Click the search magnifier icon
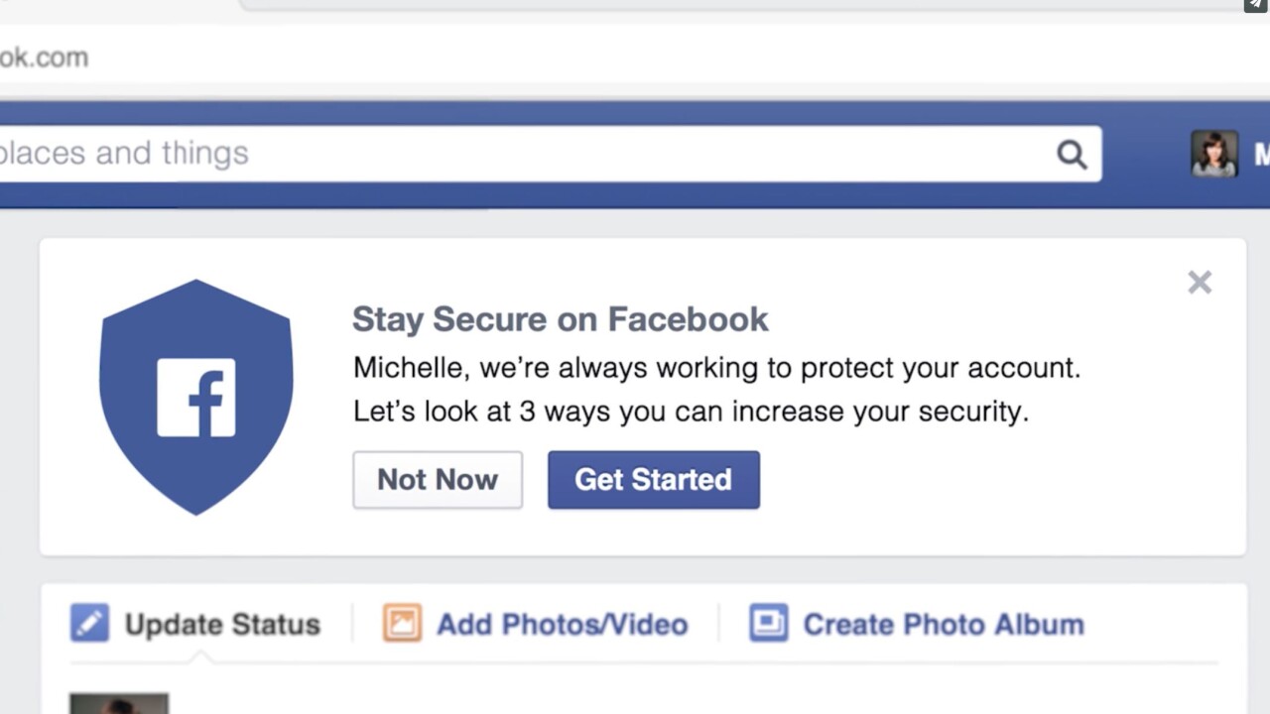The width and height of the screenshot is (1270, 714). coord(1072,155)
